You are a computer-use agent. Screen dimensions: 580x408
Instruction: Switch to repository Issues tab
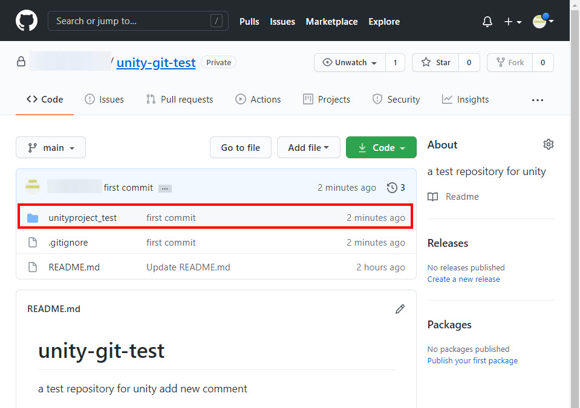[x=104, y=100]
